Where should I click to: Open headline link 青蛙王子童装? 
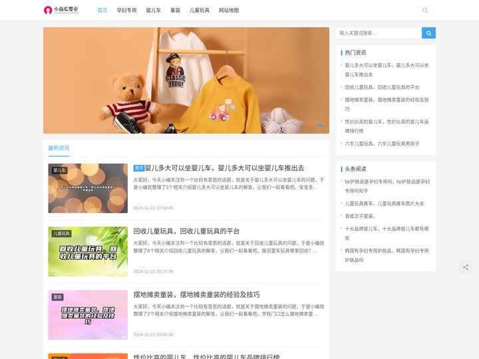pyautogui.click(x=359, y=216)
